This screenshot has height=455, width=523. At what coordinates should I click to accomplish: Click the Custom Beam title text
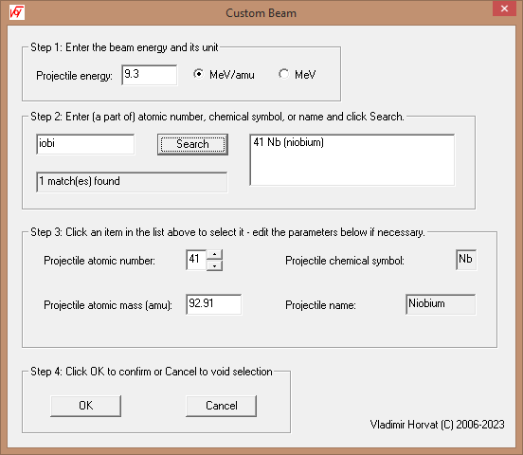tap(261, 13)
